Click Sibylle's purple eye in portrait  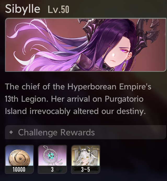tap(123, 50)
